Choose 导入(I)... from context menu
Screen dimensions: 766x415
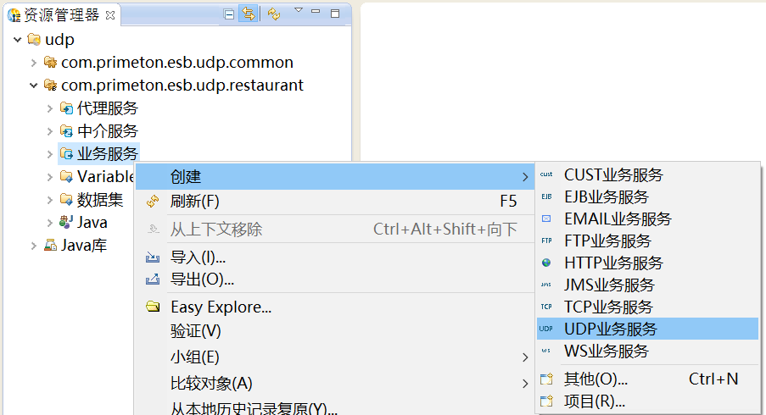[x=198, y=257]
